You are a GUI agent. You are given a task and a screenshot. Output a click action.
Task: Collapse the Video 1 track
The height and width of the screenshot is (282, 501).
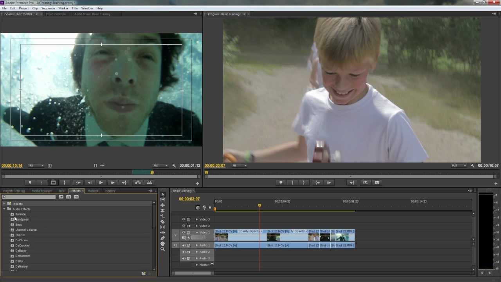coord(197,232)
